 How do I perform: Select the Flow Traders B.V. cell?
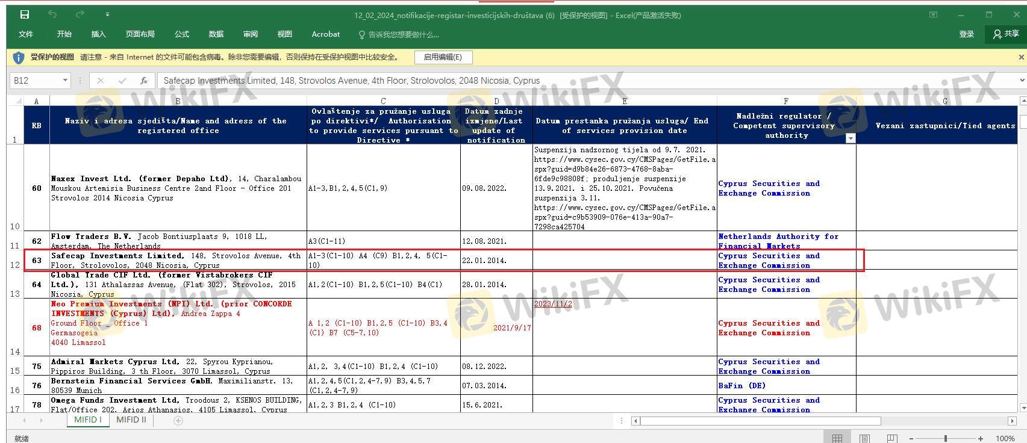point(178,241)
